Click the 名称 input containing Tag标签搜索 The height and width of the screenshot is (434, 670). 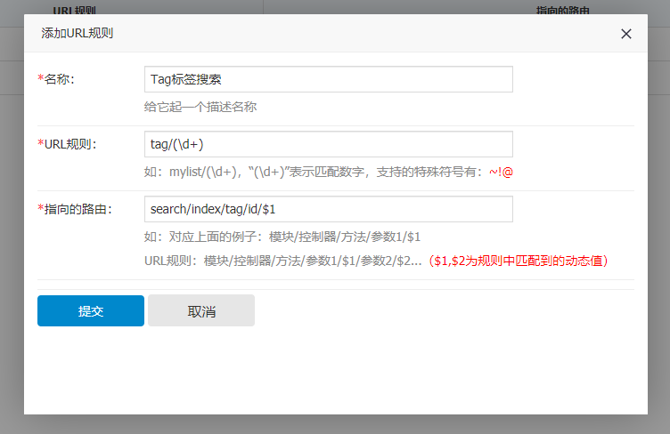328,79
